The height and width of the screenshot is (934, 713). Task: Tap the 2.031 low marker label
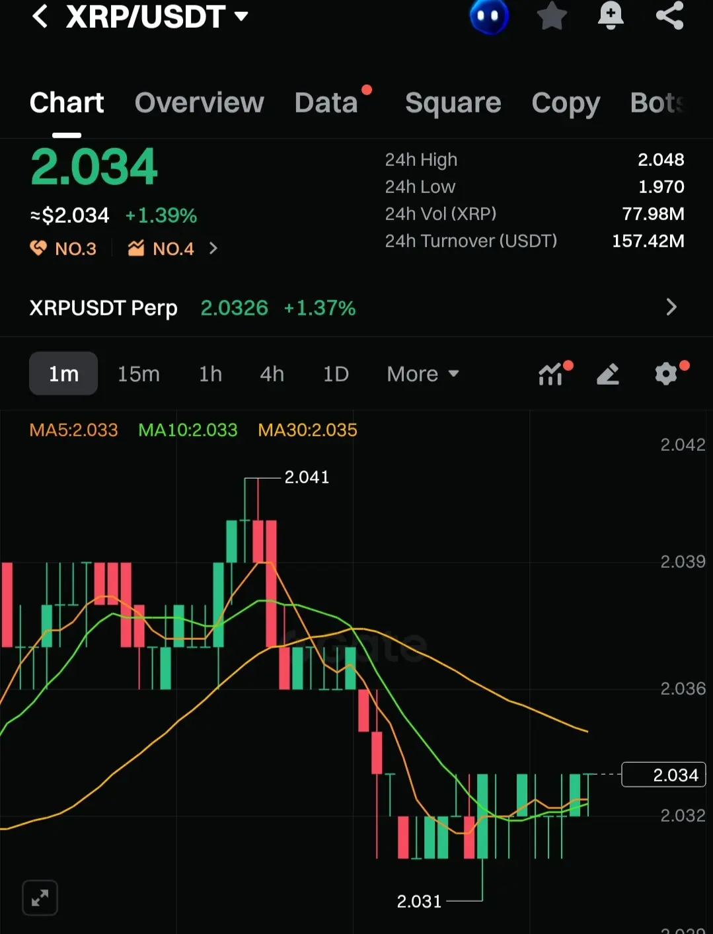pos(419,902)
